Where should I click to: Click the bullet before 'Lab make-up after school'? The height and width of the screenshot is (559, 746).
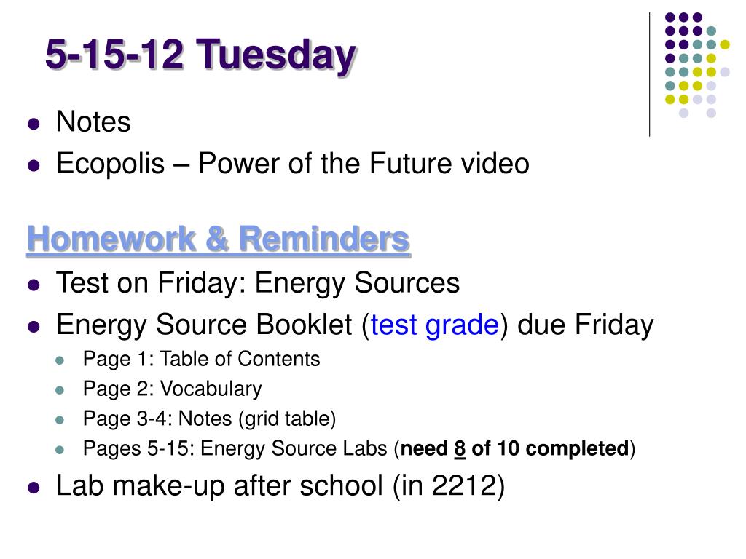point(34,488)
